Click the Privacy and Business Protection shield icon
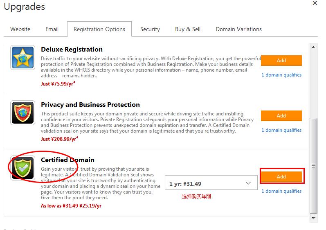Image resolution: width=326 pixels, height=230 pixels. [22, 113]
